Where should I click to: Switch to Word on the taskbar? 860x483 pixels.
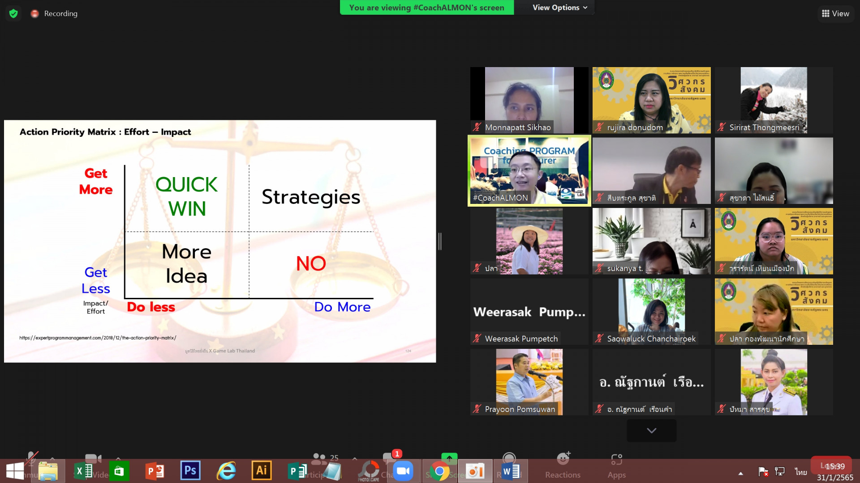(511, 471)
